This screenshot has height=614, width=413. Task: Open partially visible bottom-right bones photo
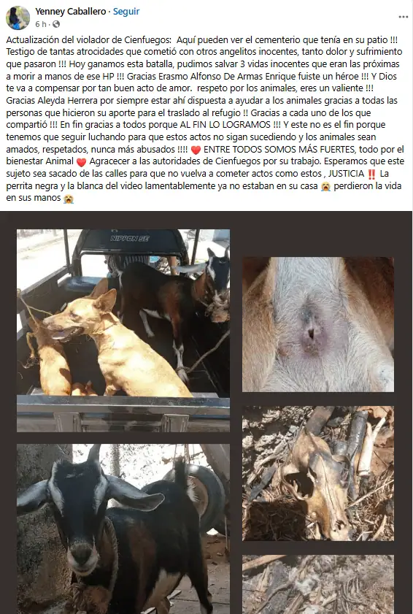click(x=318, y=585)
